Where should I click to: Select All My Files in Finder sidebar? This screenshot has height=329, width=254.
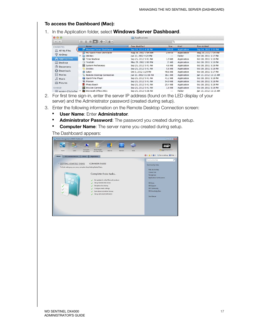65,51
